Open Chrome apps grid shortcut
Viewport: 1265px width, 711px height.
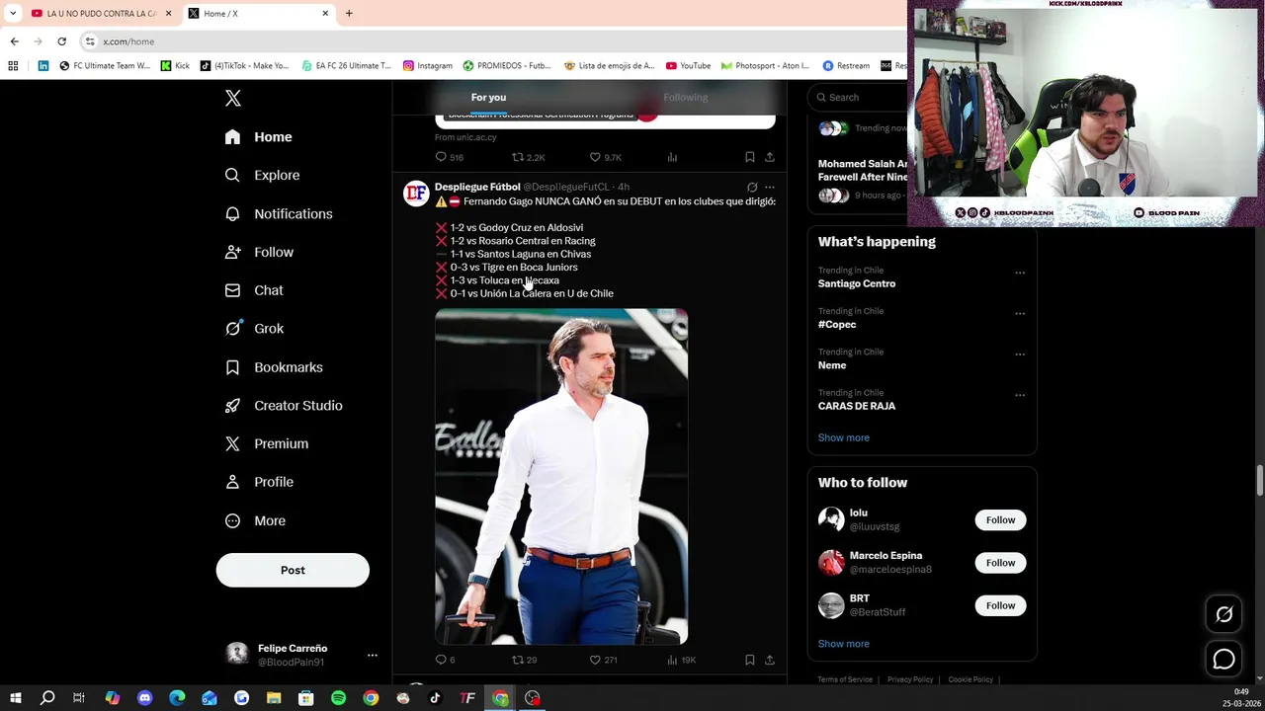[13, 65]
